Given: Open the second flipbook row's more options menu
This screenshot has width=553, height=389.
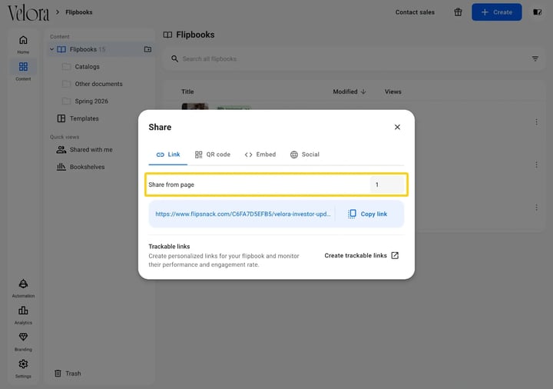Looking at the screenshot, I should 536,165.
